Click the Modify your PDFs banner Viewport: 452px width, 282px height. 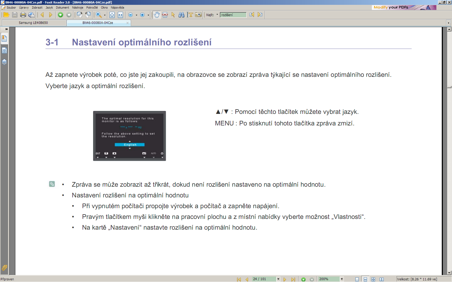click(404, 8)
